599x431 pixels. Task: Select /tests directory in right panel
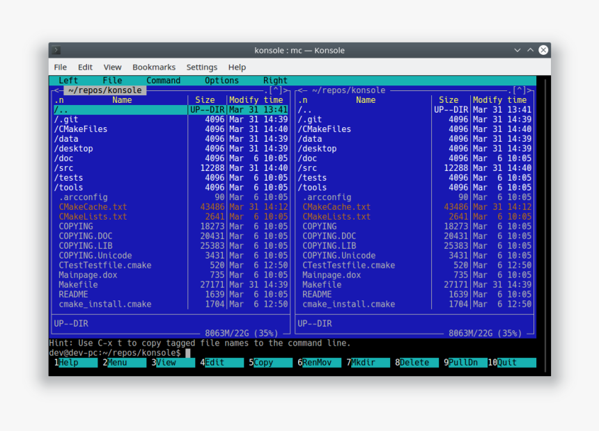click(414, 178)
